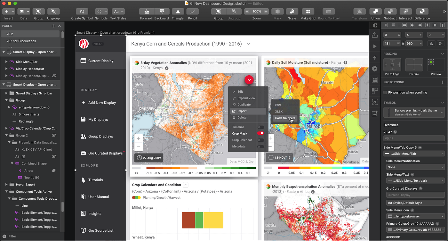Expand the Side Menu/Bar layer
448x241 pixels.
(6, 62)
